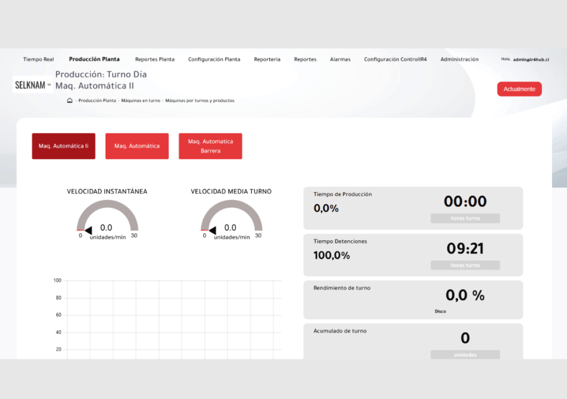Click the average shift speed gauge pointer

213,227
